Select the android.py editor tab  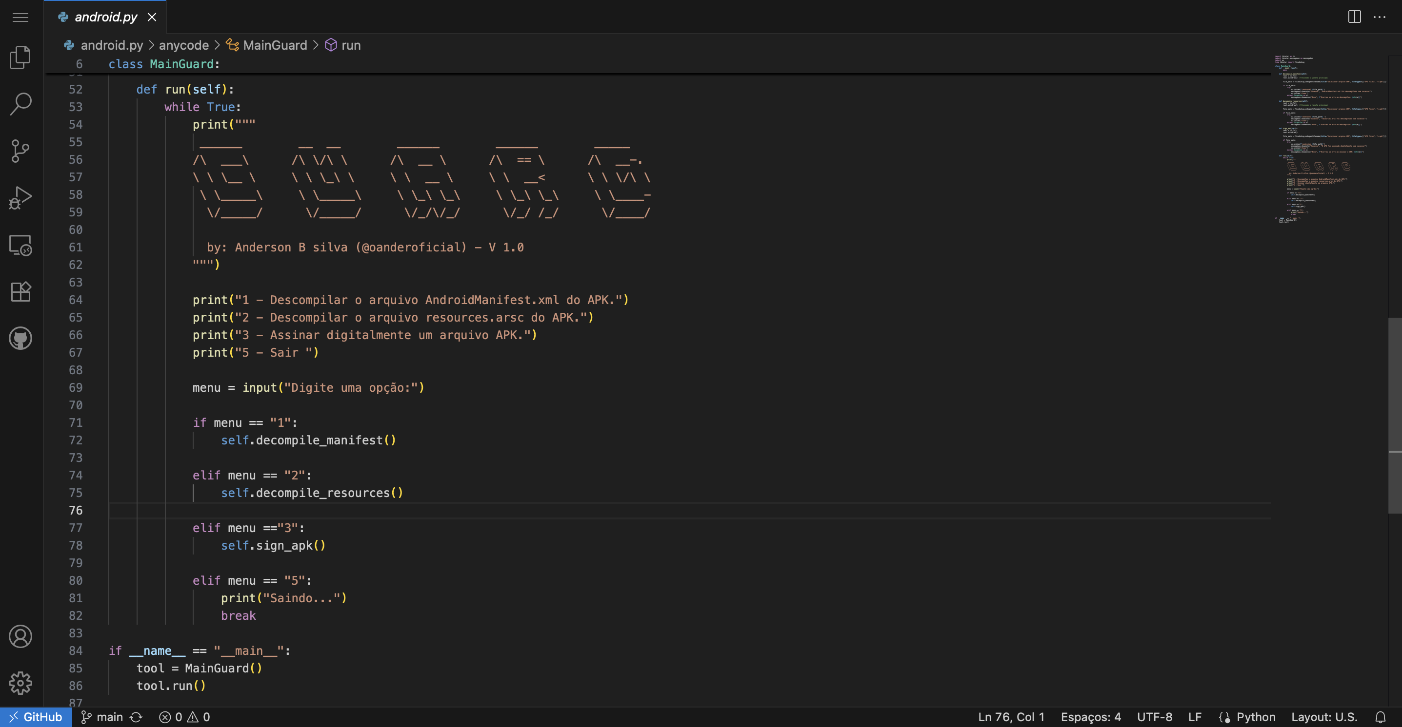coord(105,17)
